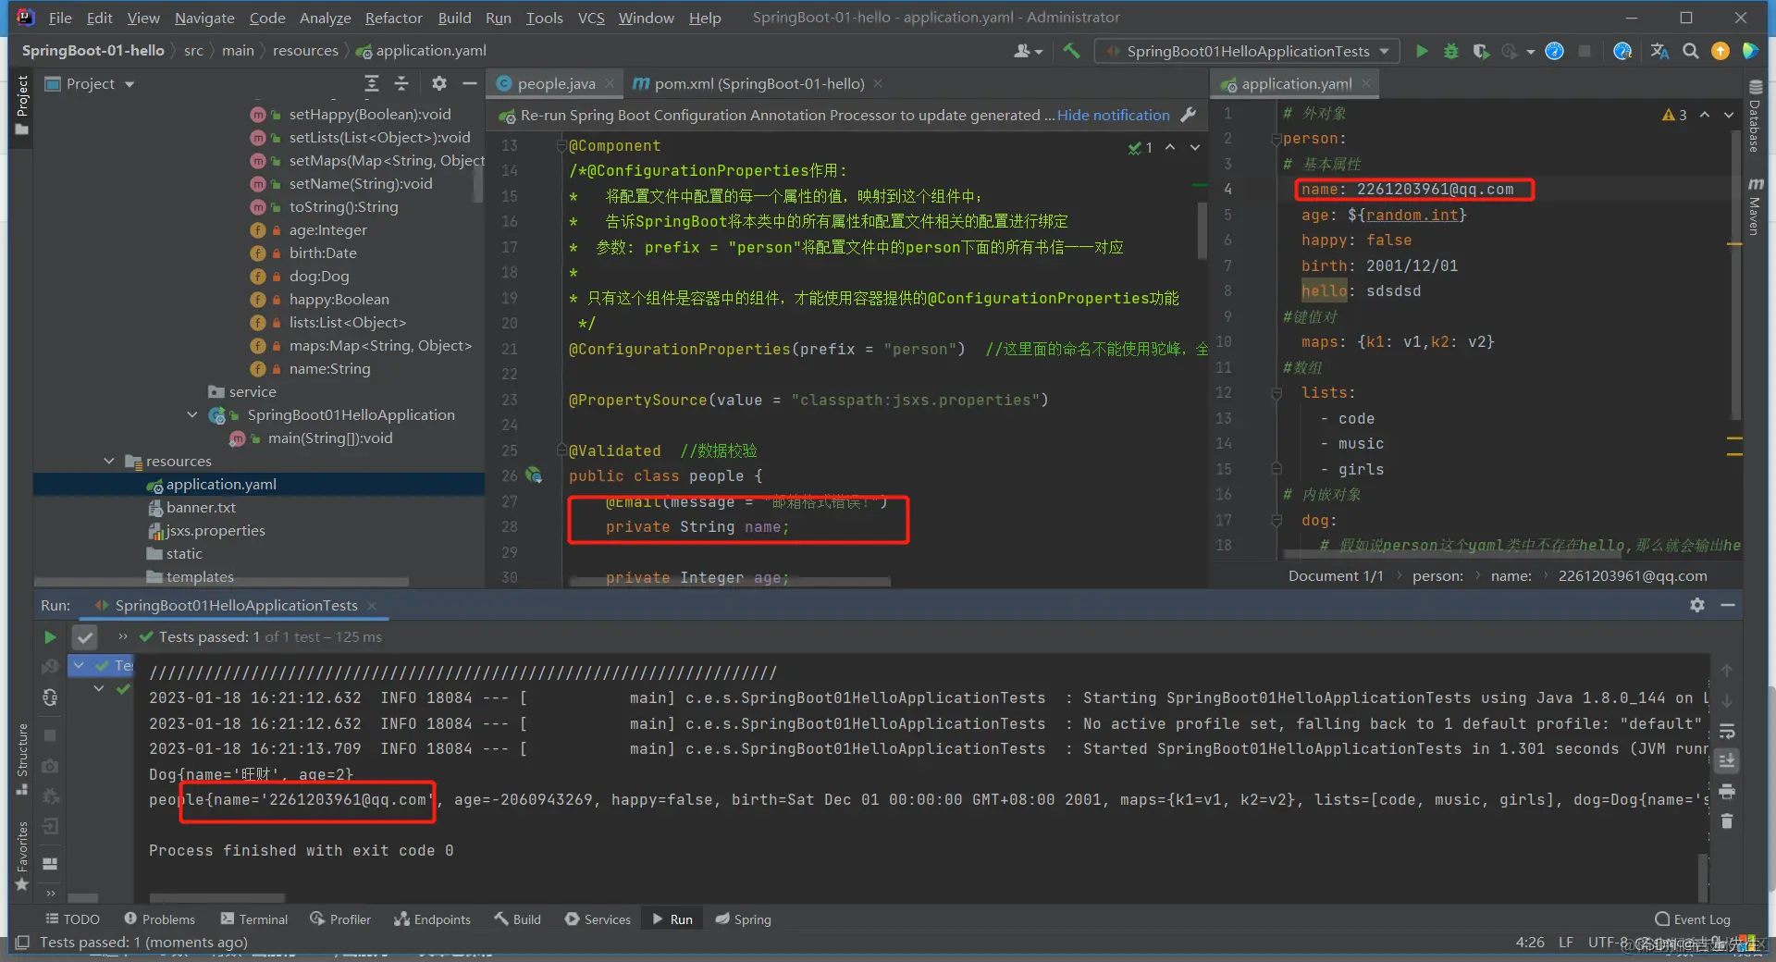Expand more Run toolbar actions chevron

(123, 636)
